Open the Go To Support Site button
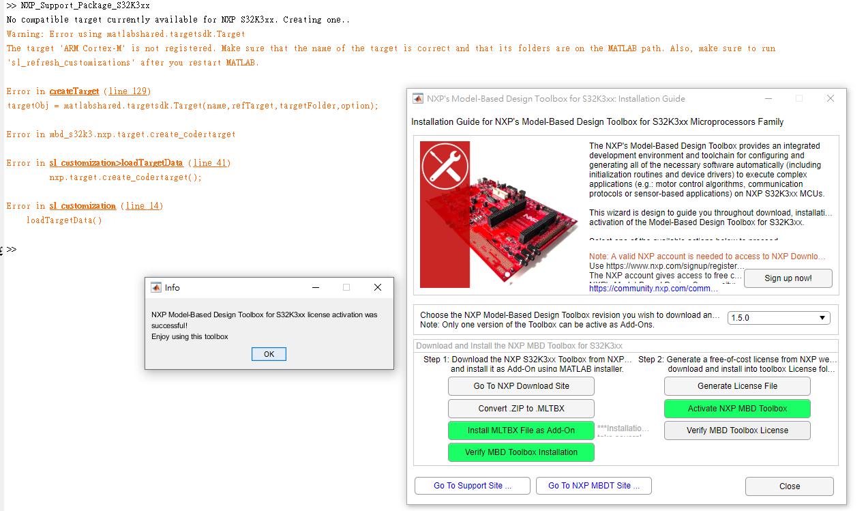Screen dimensions: 866x511 click(472, 485)
